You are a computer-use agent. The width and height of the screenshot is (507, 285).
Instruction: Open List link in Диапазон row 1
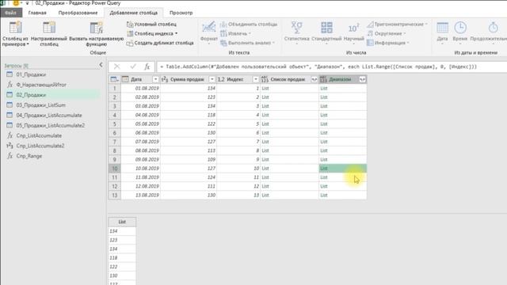tap(324, 88)
